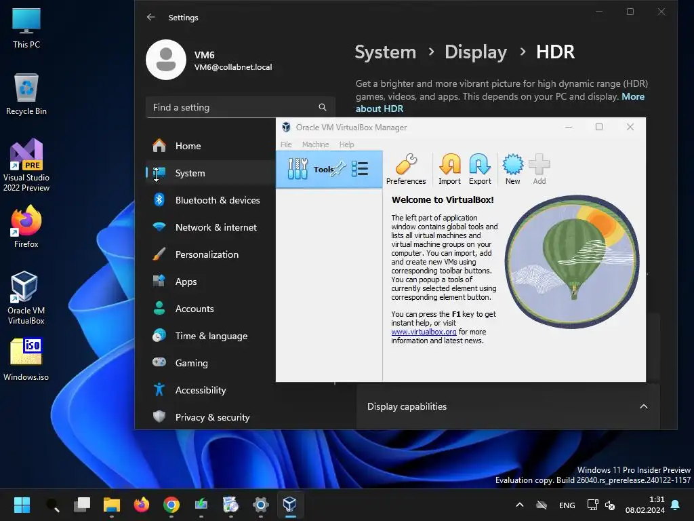Select Visual Studio 2022 Preview shortcut
The image size is (694, 521).
(x=26, y=165)
